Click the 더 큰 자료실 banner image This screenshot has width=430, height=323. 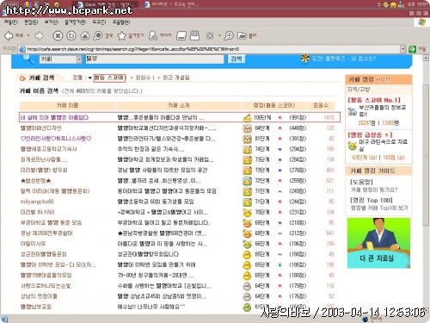(378, 243)
